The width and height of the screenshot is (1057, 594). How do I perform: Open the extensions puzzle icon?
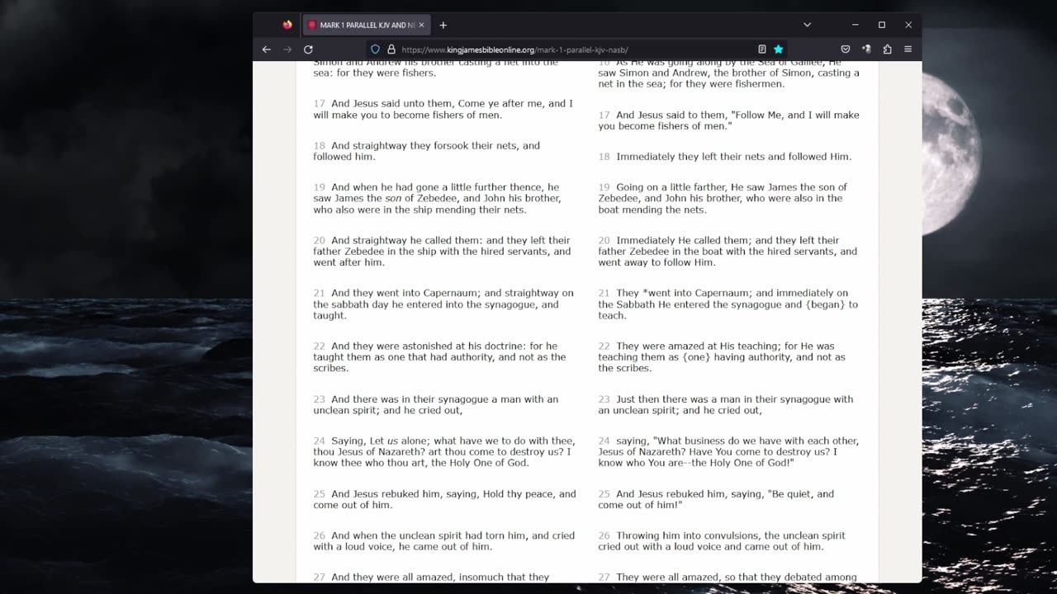click(x=887, y=49)
